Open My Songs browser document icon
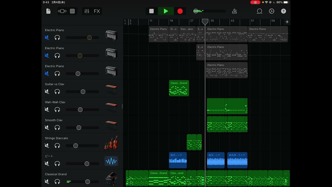This screenshot has width=332, height=187. 48,11
